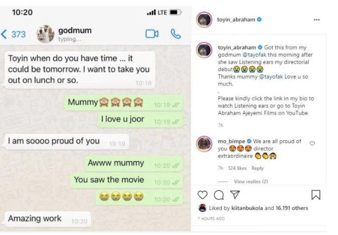Open mo_bimpe's commenter avatar
This screenshot has width=338, height=235.
pos(204,144)
